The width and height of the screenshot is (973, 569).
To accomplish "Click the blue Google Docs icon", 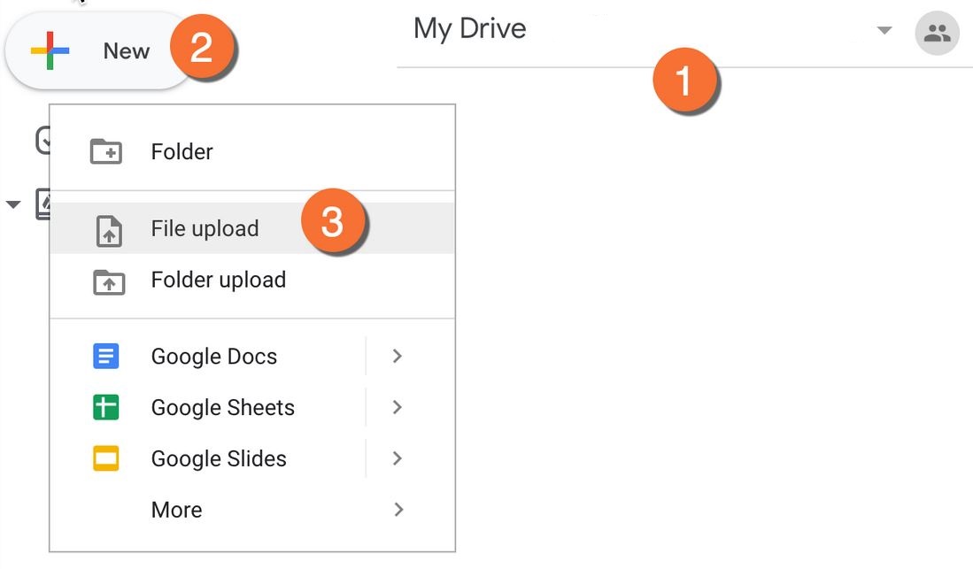I will click(x=106, y=357).
